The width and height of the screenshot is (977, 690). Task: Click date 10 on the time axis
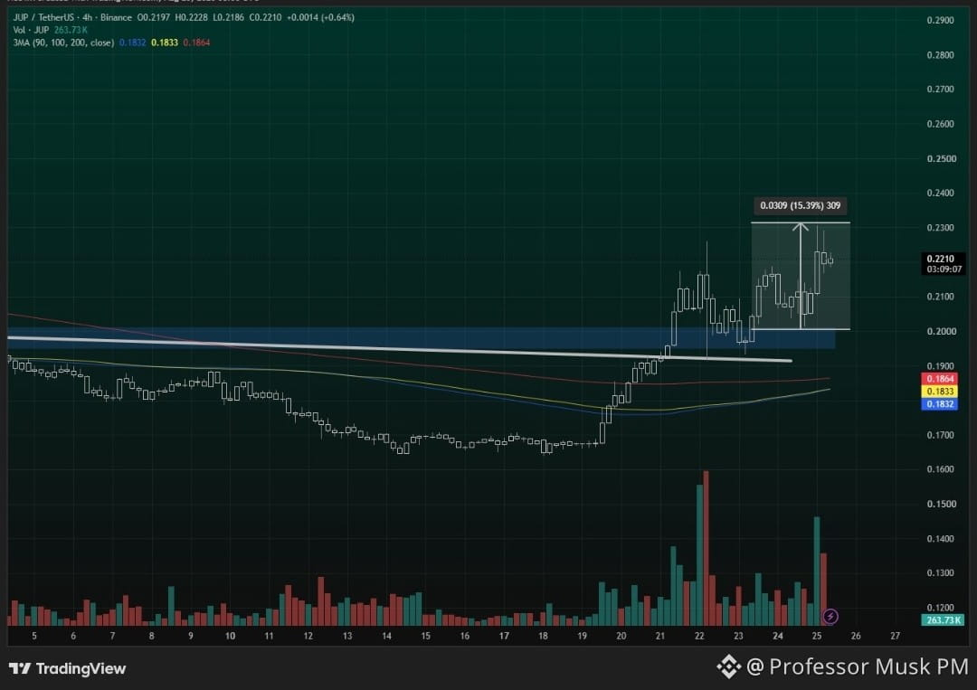coord(230,636)
